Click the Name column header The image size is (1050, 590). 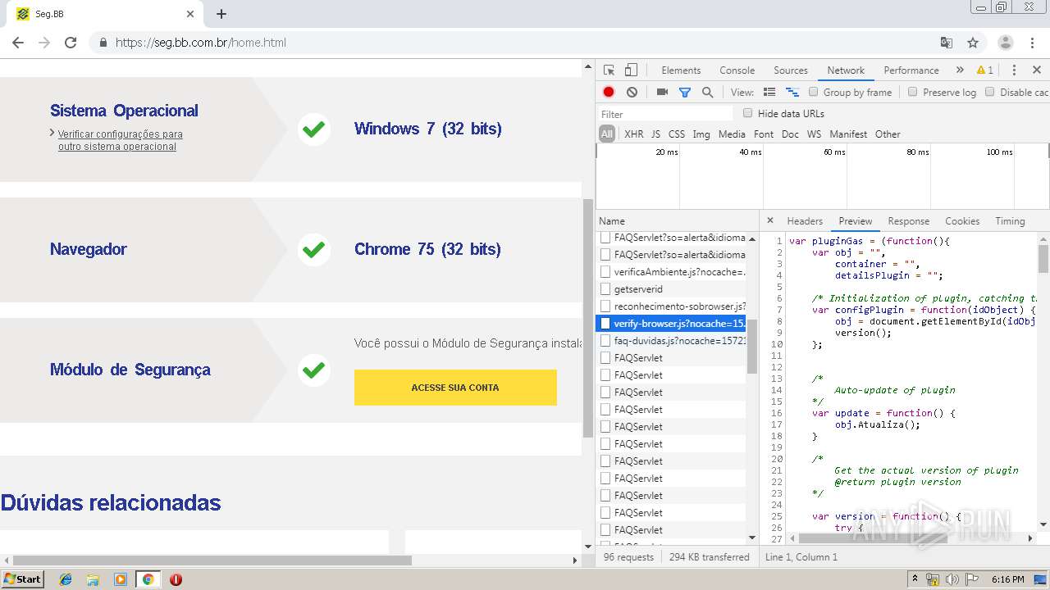[x=678, y=221]
